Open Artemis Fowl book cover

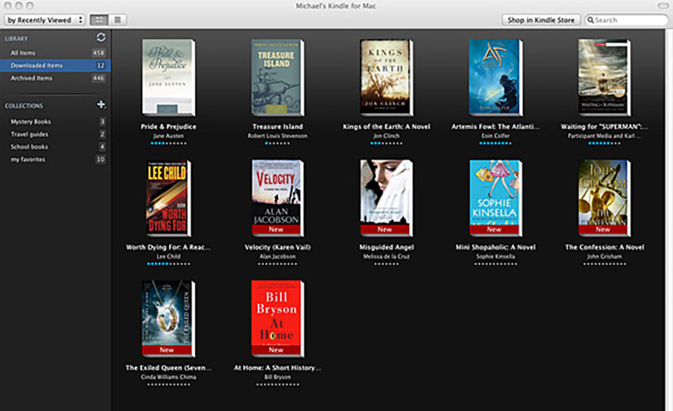[496, 77]
